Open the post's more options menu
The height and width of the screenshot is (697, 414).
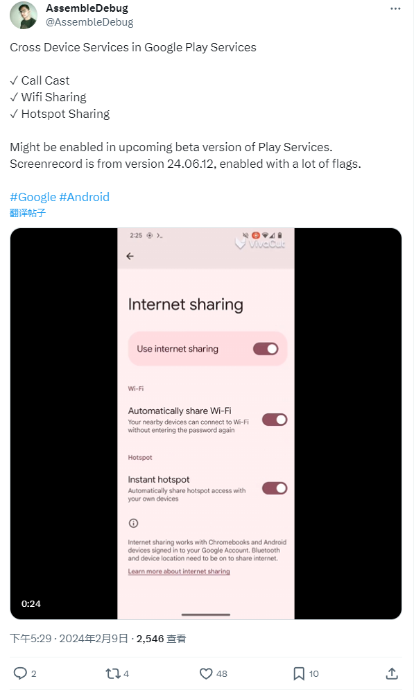click(x=395, y=8)
